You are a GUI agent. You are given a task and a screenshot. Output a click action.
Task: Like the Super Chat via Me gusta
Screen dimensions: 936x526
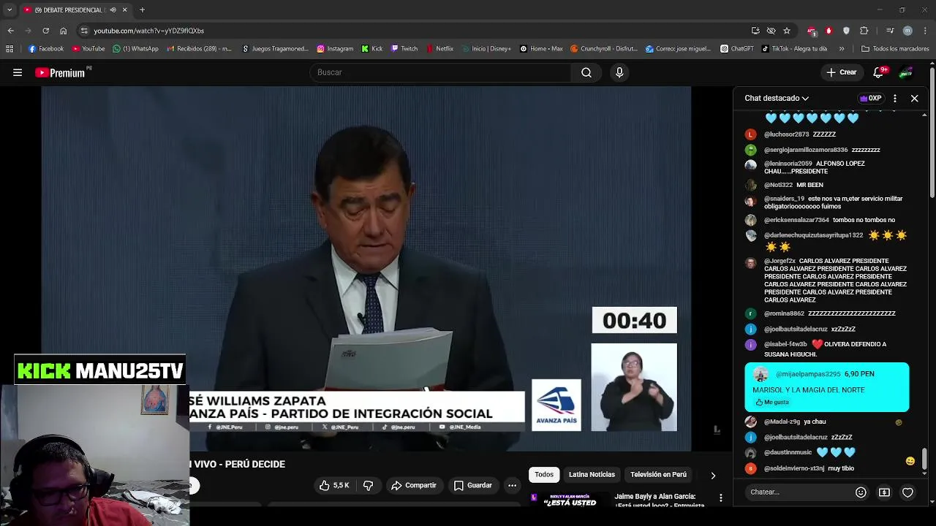pyautogui.click(x=772, y=403)
